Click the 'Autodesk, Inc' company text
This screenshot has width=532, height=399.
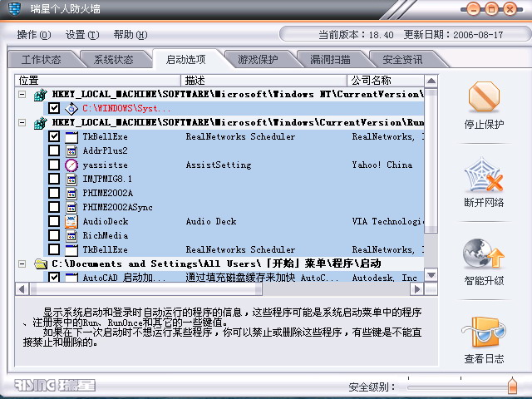pyautogui.click(x=385, y=278)
